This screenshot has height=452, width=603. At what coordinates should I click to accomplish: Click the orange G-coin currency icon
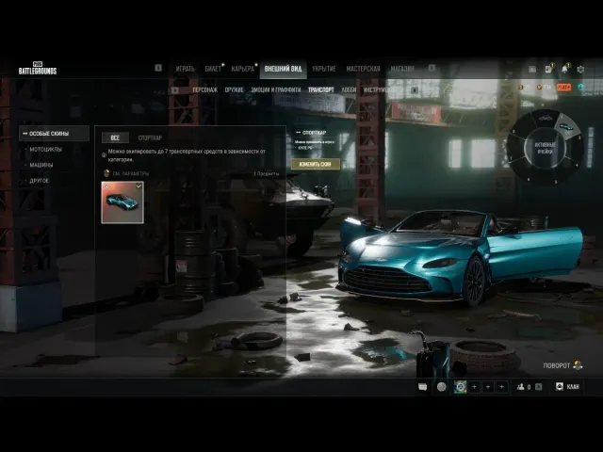(x=521, y=88)
